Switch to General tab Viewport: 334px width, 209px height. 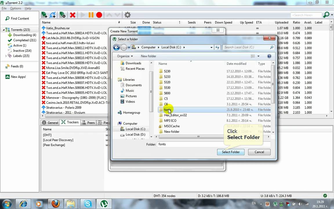tap(50, 122)
